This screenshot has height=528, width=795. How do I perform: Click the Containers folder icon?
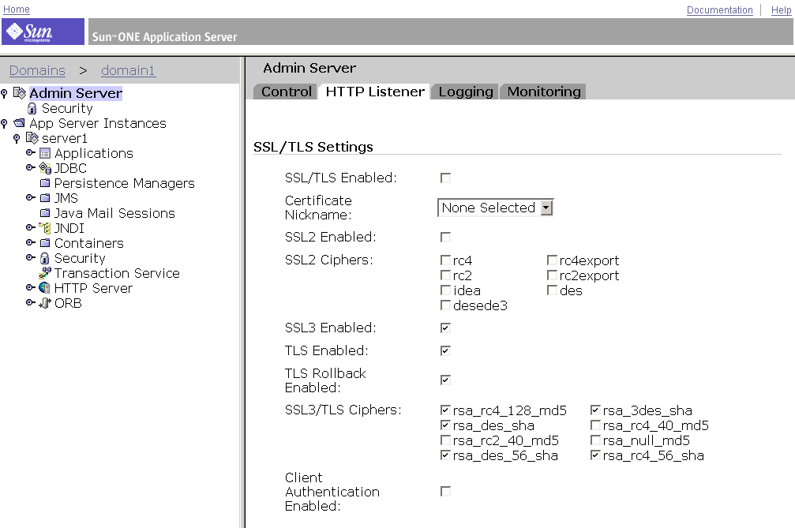pyautogui.click(x=45, y=243)
